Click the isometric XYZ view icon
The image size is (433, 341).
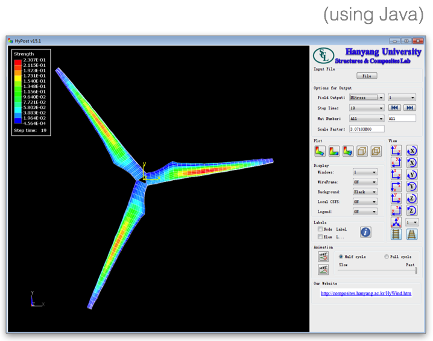[396, 222]
